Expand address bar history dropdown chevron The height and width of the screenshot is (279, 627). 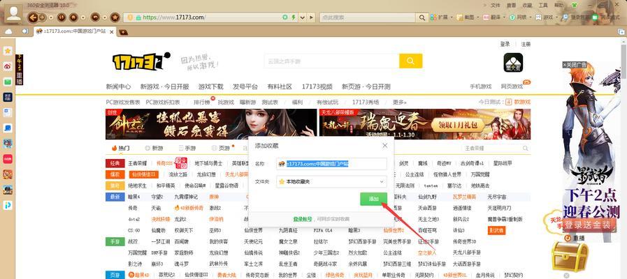tap(302, 17)
